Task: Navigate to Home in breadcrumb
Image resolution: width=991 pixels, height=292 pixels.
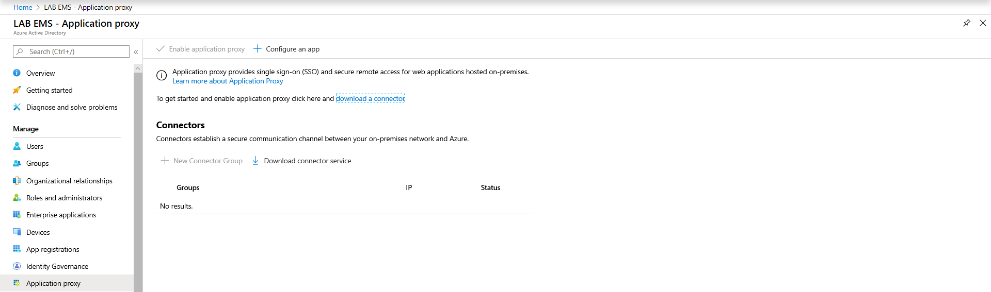Action: 23,7
